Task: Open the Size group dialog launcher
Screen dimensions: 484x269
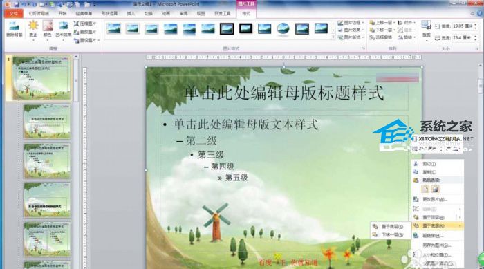Action: click(476, 49)
